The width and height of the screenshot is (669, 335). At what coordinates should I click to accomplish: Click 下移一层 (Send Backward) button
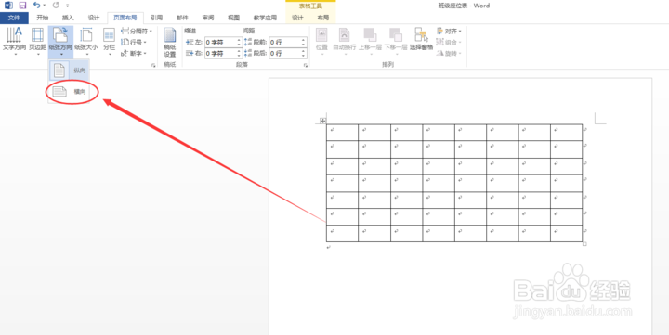click(396, 42)
